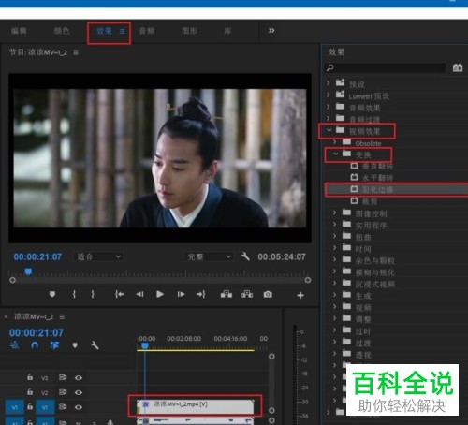The width and height of the screenshot is (468, 425).
Task: Click left zoom handle of monitor scroll bar
Action: click(12, 280)
